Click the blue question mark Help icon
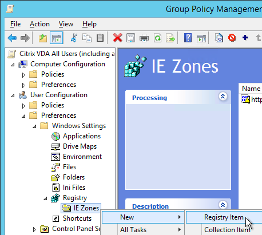Image resolution: width=262 pixels, height=235 pixels. pos(188,38)
